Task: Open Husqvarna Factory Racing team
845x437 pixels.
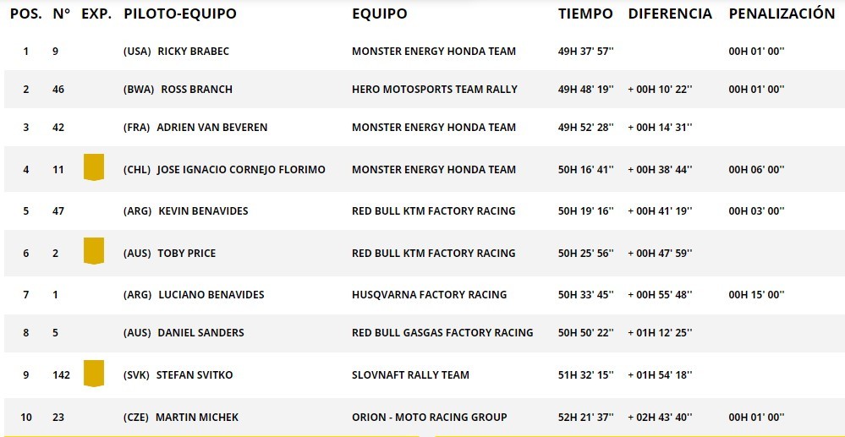Action: (x=429, y=295)
